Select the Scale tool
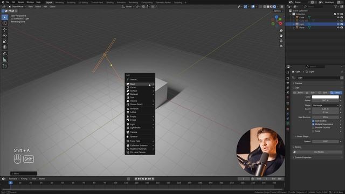The image size is (345, 194). [5, 41]
